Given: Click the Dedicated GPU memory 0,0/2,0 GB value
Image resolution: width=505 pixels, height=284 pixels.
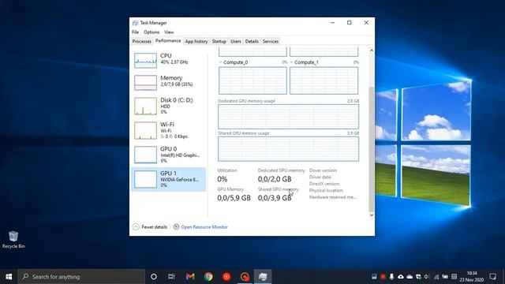Looking at the screenshot, I should point(275,179).
